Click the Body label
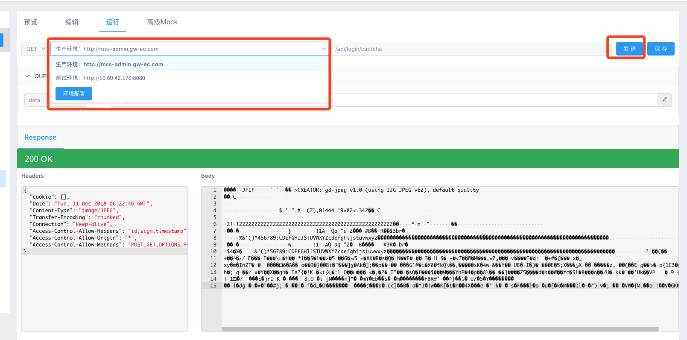The image size is (687, 340). coord(208,176)
